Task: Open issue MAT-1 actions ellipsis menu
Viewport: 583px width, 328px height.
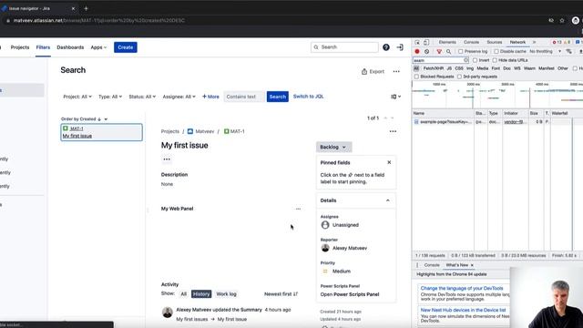Action: coord(393,131)
